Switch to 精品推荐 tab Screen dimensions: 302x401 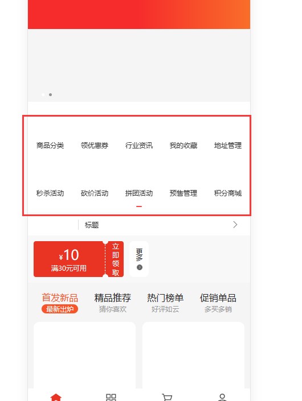(x=112, y=298)
